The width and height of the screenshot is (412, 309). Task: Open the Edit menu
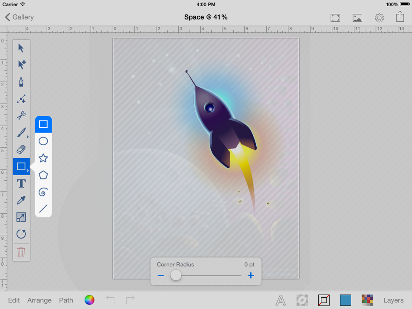[x=14, y=300]
